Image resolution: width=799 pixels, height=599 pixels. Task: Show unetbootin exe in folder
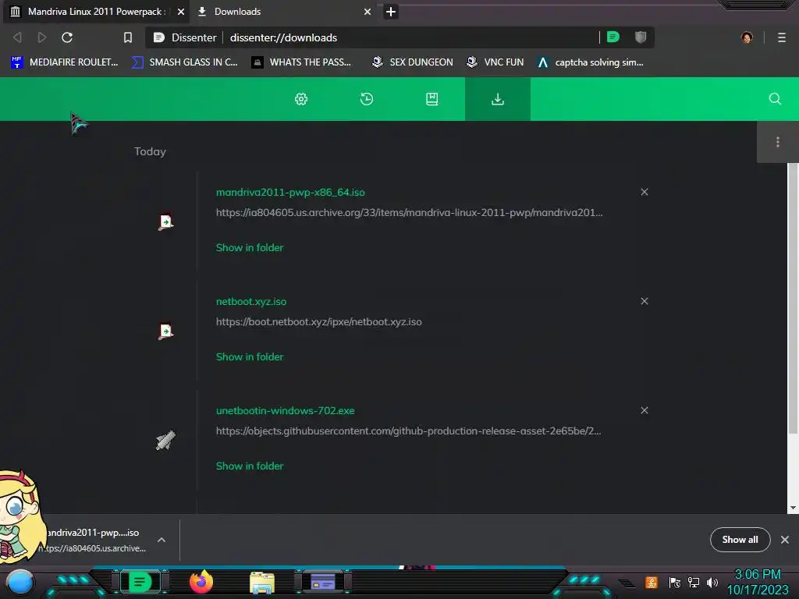point(250,466)
